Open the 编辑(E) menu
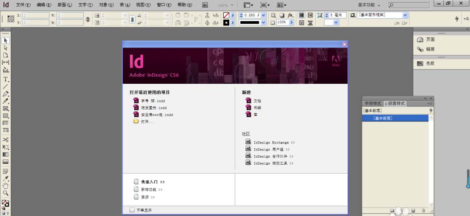 pyautogui.click(x=44, y=5)
